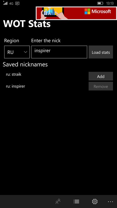Expand the more options ellipsis in bottom bar
Screen dimensions: 117x208
click(110, 202)
